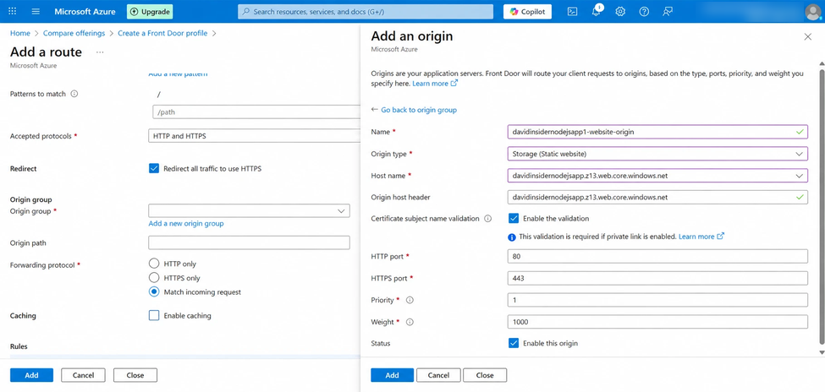
Task: Click the origin Name field
Action: click(x=657, y=132)
